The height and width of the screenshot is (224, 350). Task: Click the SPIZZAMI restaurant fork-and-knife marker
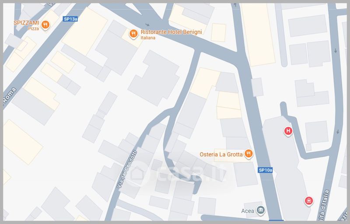pyautogui.click(x=45, y=25)
